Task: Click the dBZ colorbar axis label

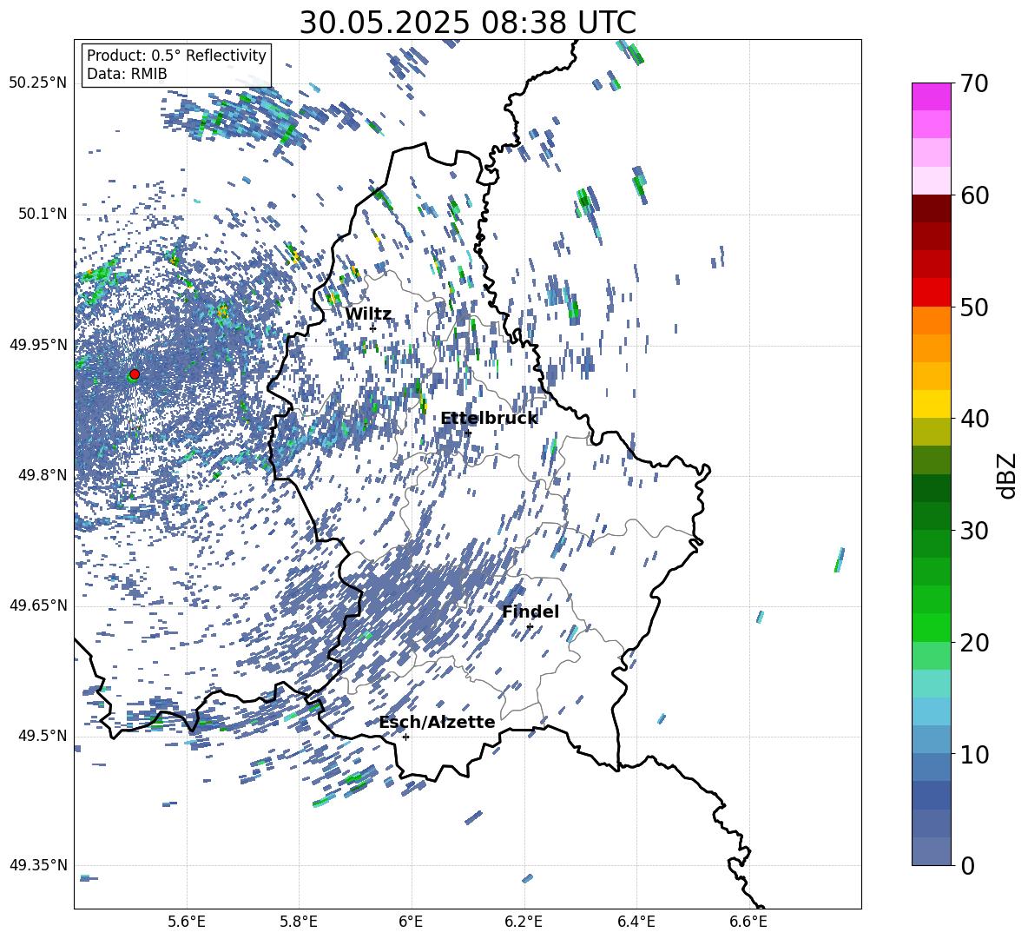Action: pyautogui.click(x=1008, y=475)
